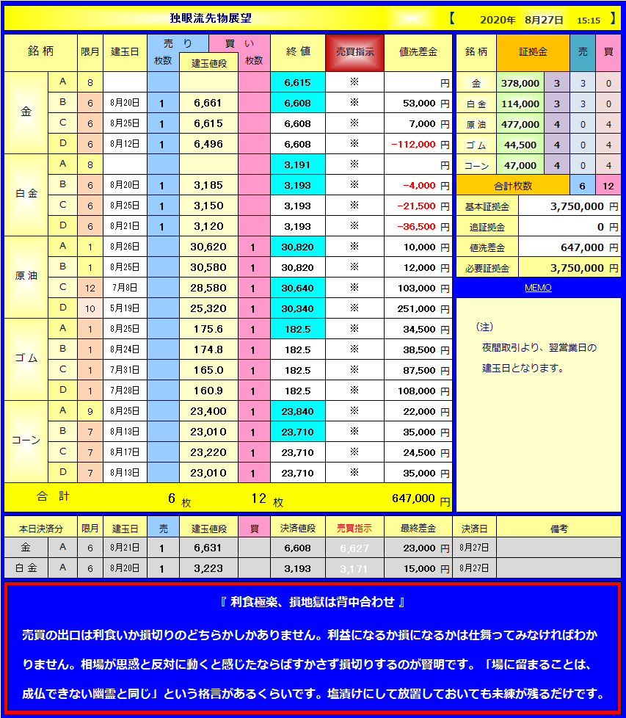Select the 建玉日 cell 8月17日
Viewport: 626px width, 718px height.
click(x=125, y=452)
